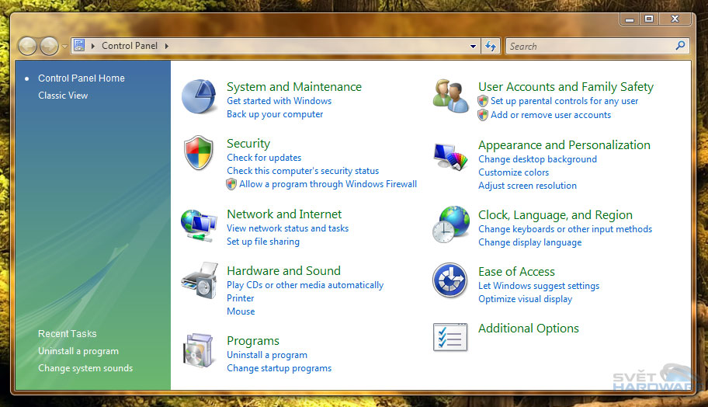Open the Programs disc box icon
This screenshot has width=708, height=407.
click(199, 350)
